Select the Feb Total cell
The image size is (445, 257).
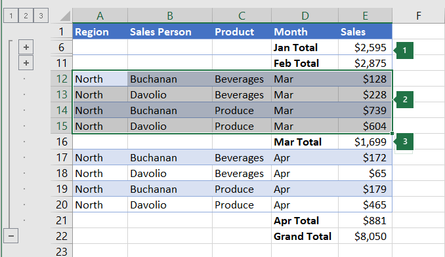pos(305,63)
